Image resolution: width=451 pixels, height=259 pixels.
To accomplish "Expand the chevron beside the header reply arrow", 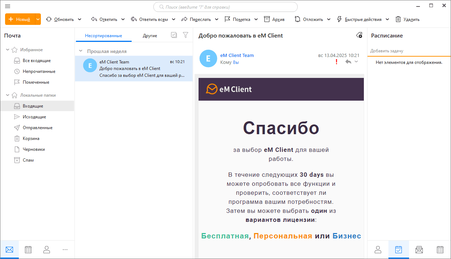I will click(x=356, y=62).
